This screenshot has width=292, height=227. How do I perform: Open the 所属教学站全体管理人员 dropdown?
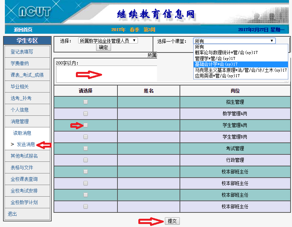pos(108,41)
